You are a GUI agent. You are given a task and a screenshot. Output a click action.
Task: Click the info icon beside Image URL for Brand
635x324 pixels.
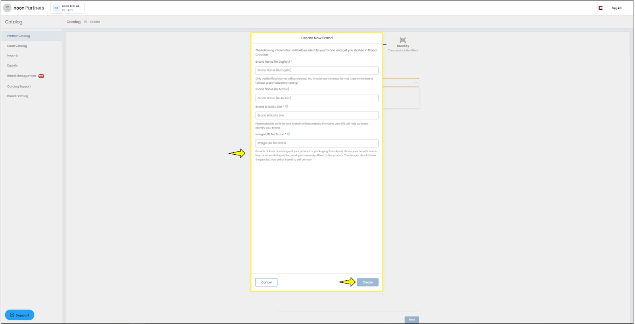pyautogui.click(x=289, y=134)
